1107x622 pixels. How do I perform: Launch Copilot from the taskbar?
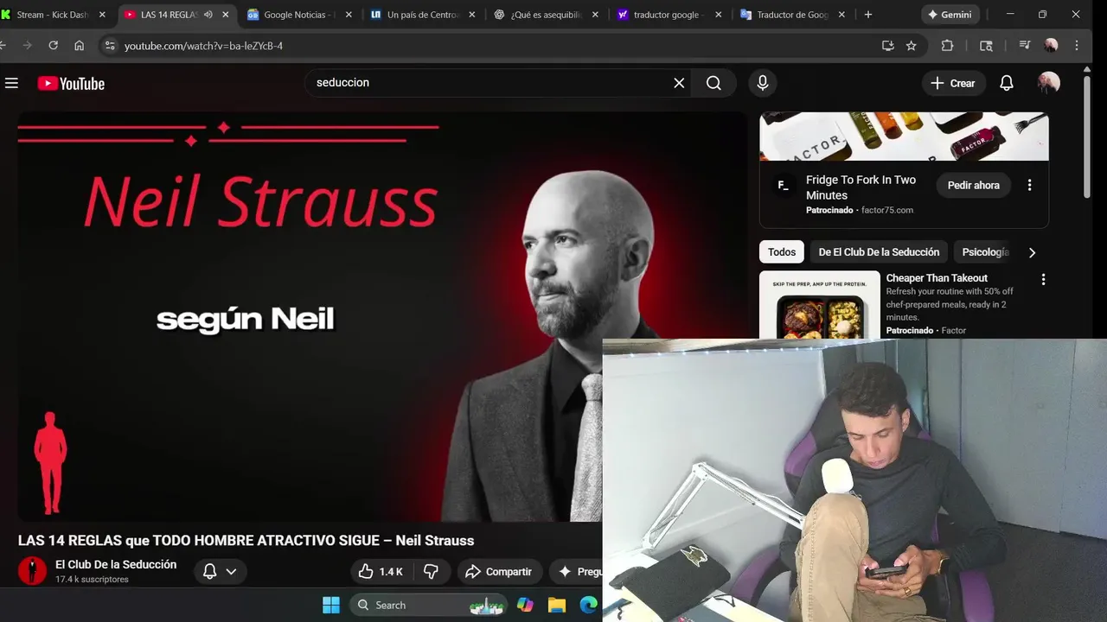coord(525,605)
